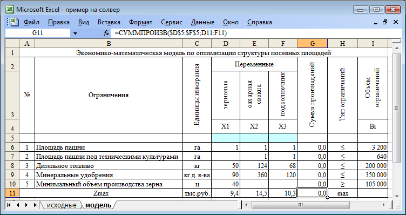This screenshot has height=215, width=406.
Task: Go to first sheet tab navigation arrow
Action: click(9, 205)
